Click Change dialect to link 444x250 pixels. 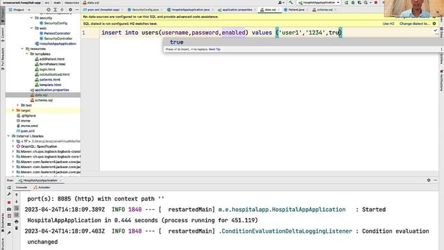[x=415, y=24]
